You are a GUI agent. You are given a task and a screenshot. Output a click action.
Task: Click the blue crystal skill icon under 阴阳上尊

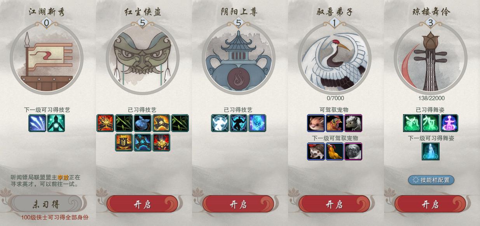pos(257,123)
